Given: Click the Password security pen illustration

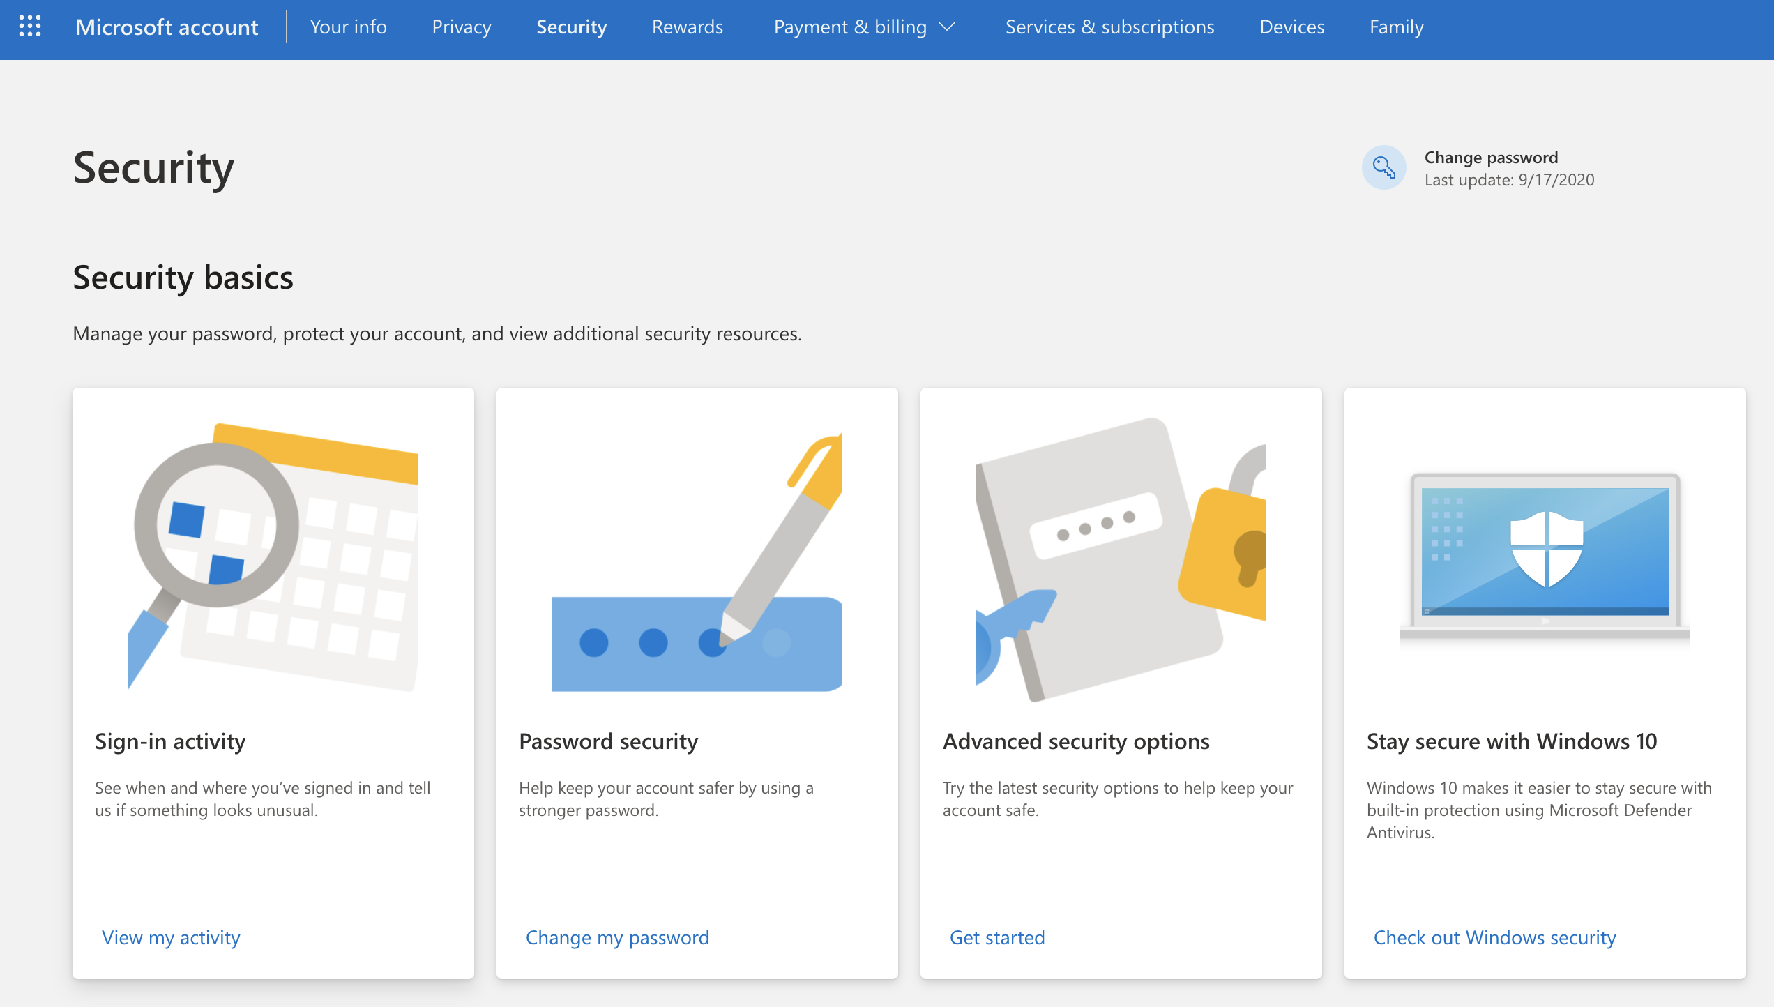Looking at the screenshot, I should point(697,562).
